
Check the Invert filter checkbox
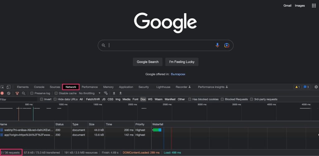pos(41,99)
